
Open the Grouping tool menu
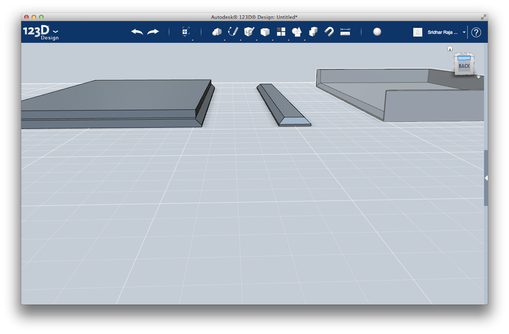(x=297, y=32)
